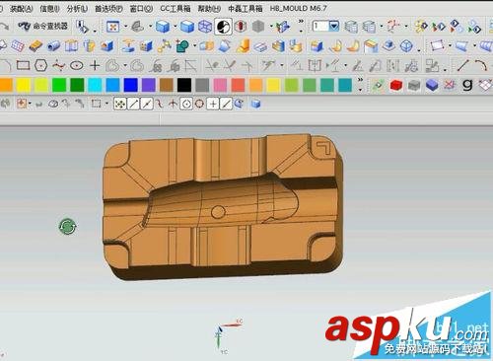Select the plain Shaded cube icon
The height and width of the screenshot is (361, 493).
[187, 27]
